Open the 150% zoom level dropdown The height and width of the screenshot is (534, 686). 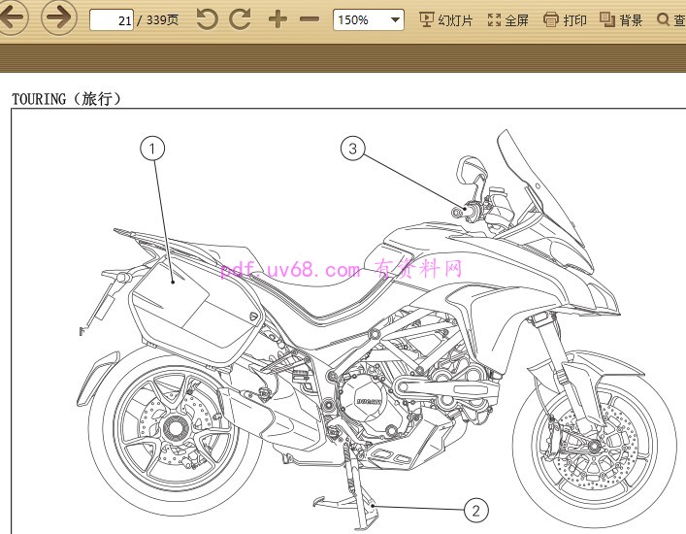[x=369, y=19]
